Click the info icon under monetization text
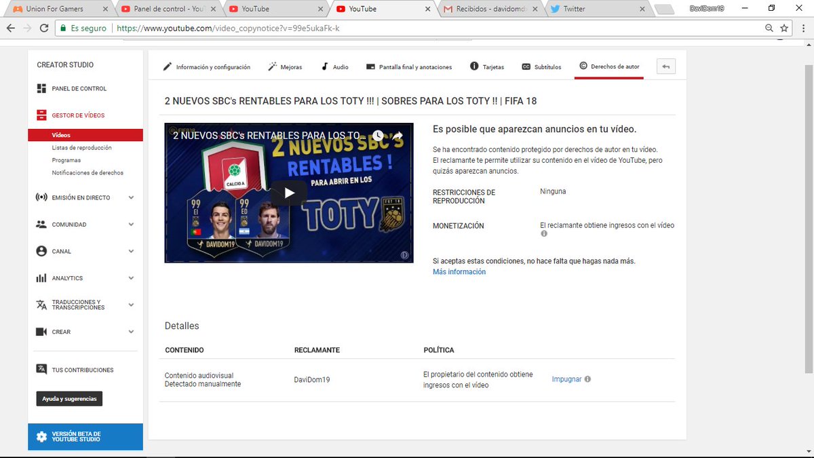The width and height of the screenshot is (814, 458). point(543,234)
